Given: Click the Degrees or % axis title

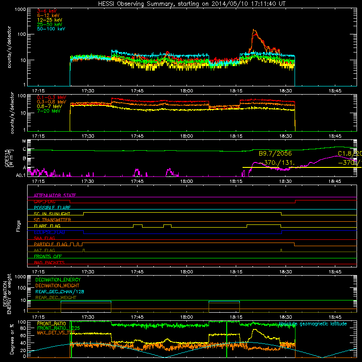Looking at the screenshot, I should point(12,339).
